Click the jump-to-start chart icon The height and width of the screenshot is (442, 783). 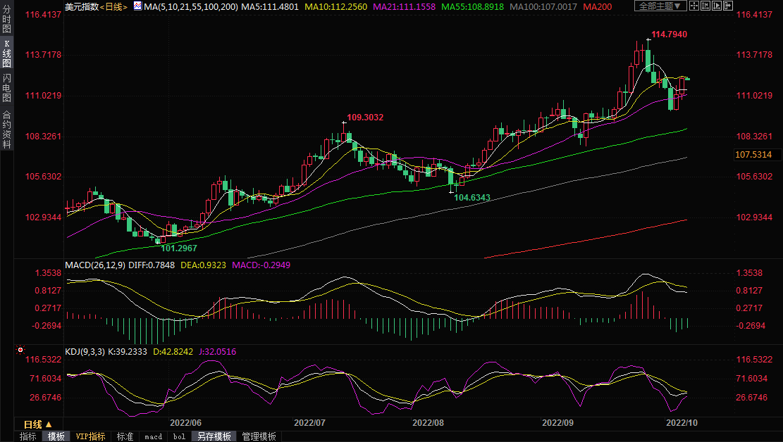click(x=705, y=6)
